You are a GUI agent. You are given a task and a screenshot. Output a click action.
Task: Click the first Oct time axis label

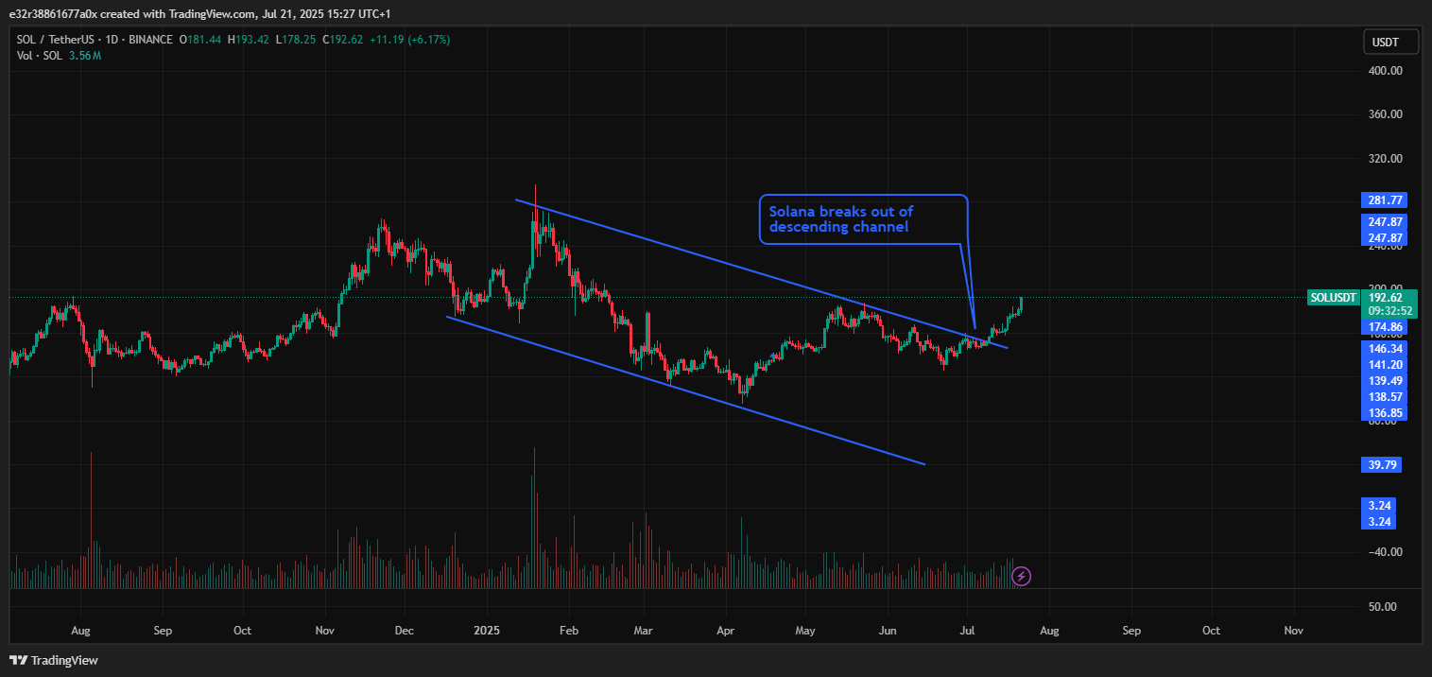pos(242,630)
